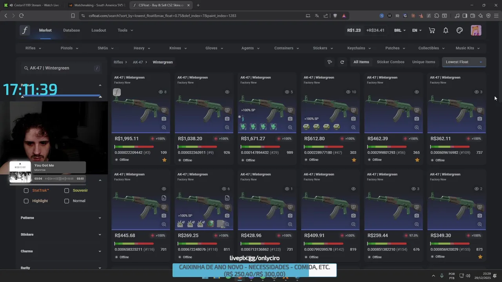Zoom into the R$462.39 listing image
Image resolution: width=502 pixels, height=282 pixels.
pyautogui.click(x=417, y=127)
